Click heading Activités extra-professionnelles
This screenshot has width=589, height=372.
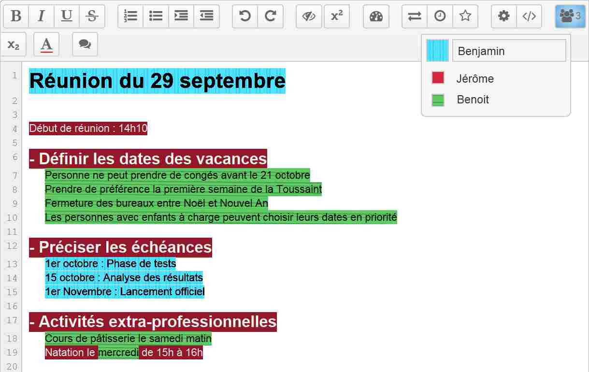(x=153, y=322)
